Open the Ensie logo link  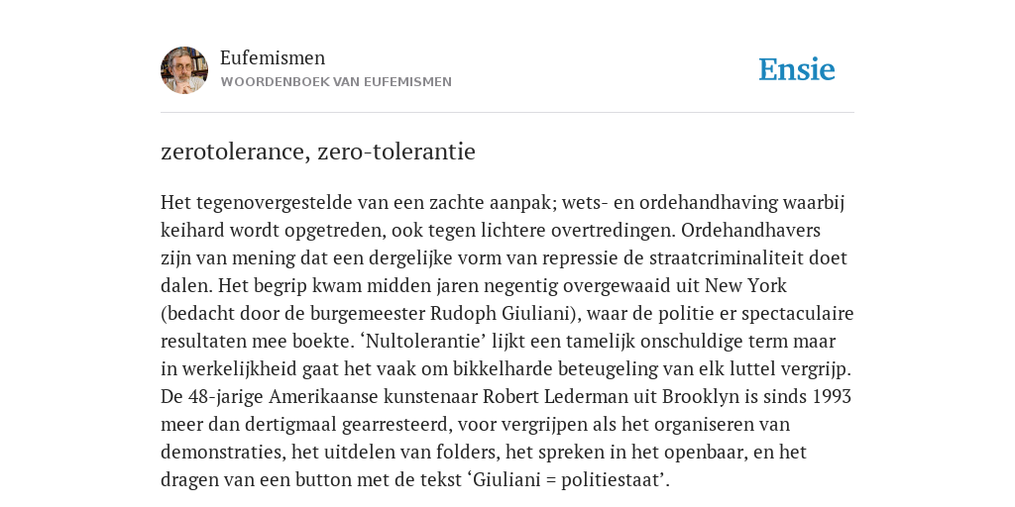click(797, 70)
